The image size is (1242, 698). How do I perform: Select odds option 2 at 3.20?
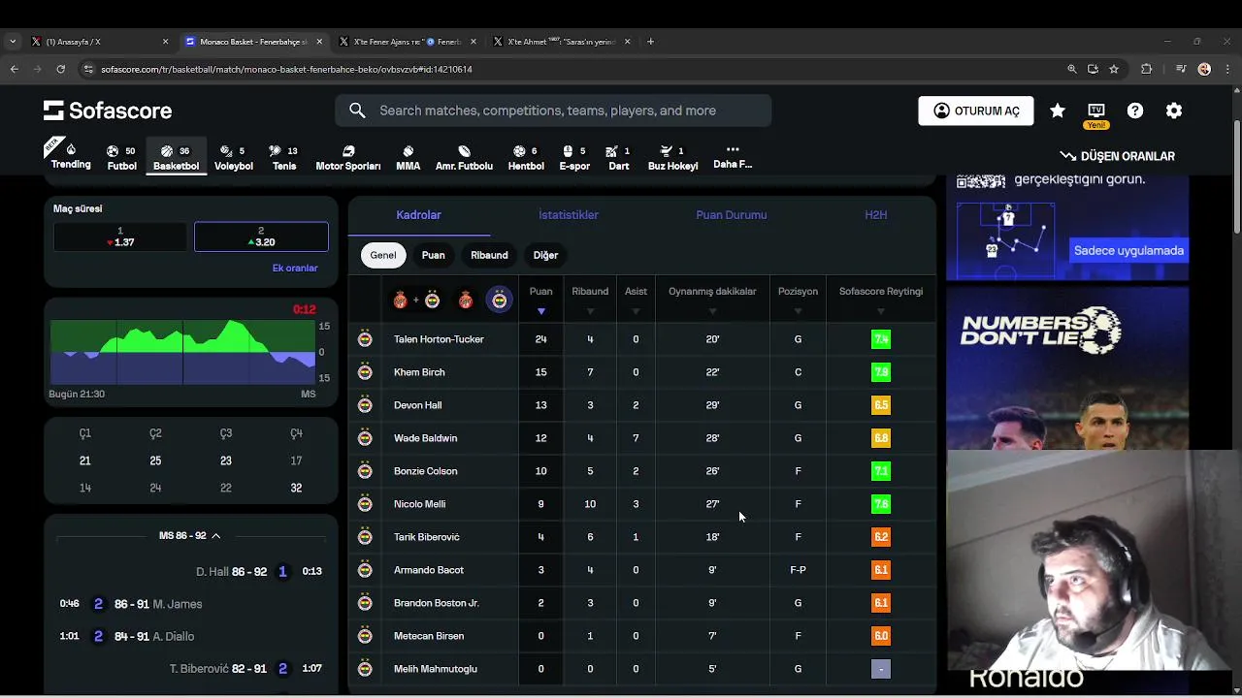tap(261, 237)
